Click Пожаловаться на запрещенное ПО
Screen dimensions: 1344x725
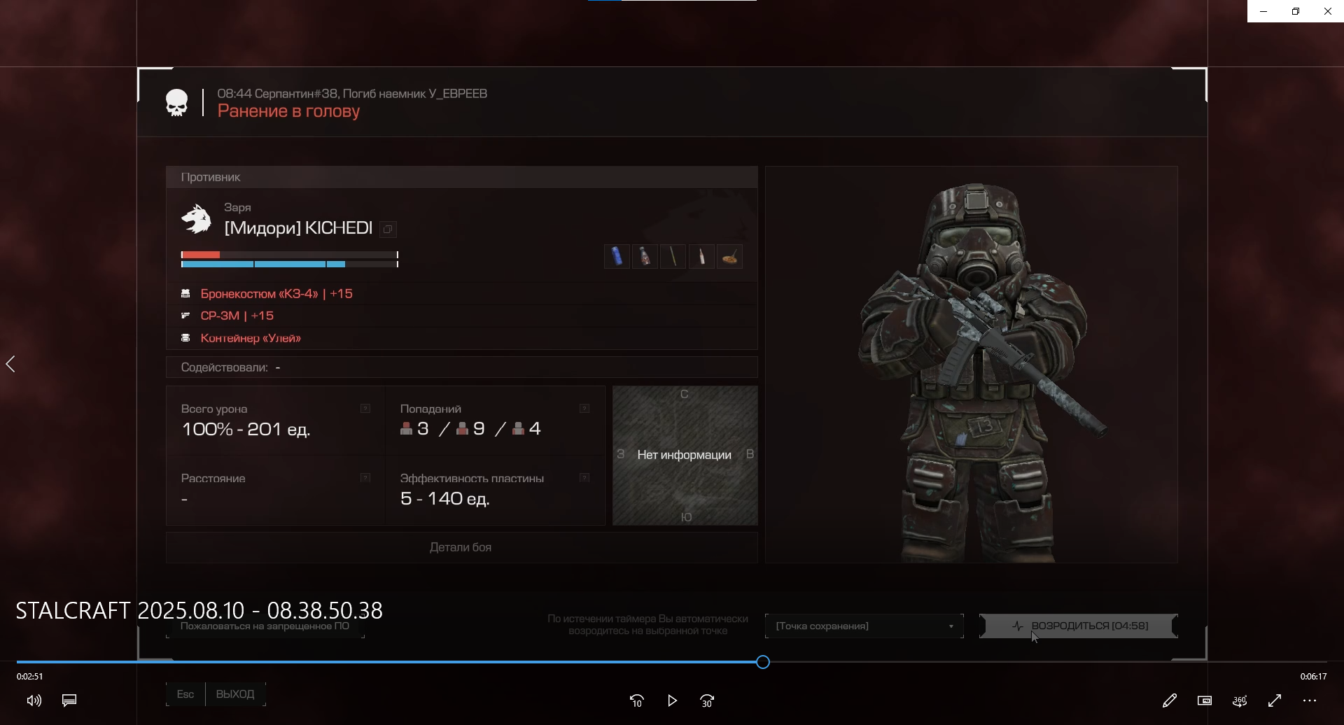[265, 626]
